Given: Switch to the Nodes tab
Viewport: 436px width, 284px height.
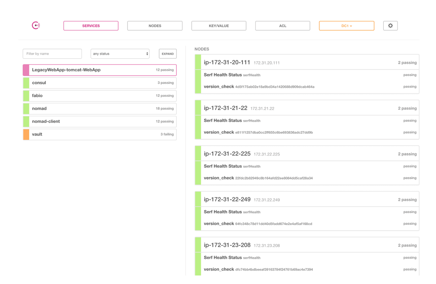Looking at the screenshot, I should (155, 26).
